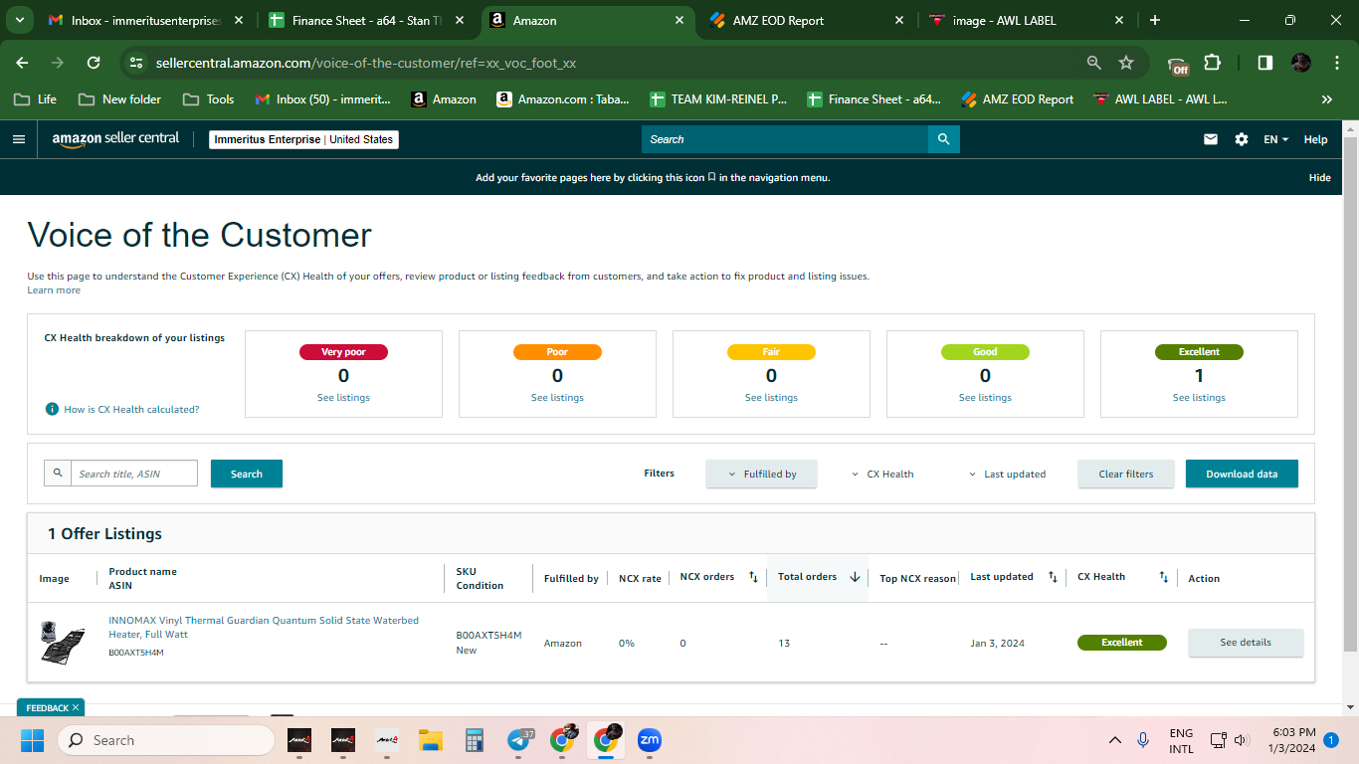The image size is (1359, 764).
Task: Close the FEEDBACK tab with its X
Action: click(76, 707)
